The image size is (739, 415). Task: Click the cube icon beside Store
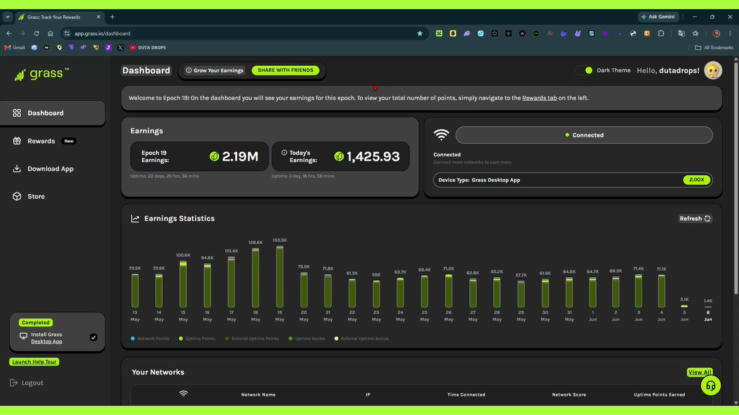point(17,196)
